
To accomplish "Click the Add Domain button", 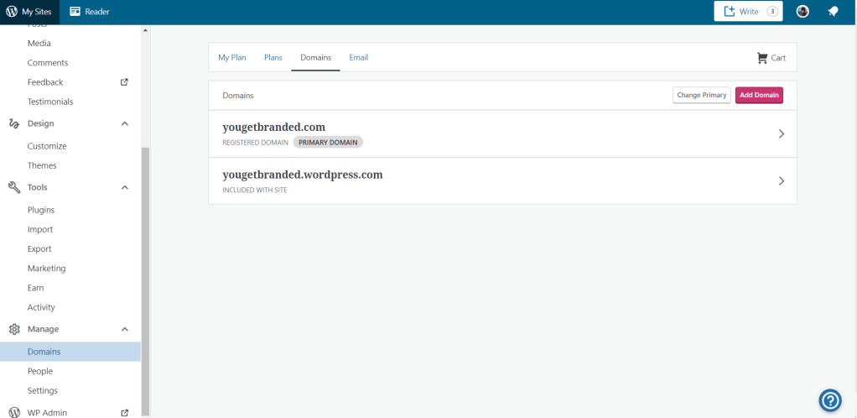I will 759,95.
